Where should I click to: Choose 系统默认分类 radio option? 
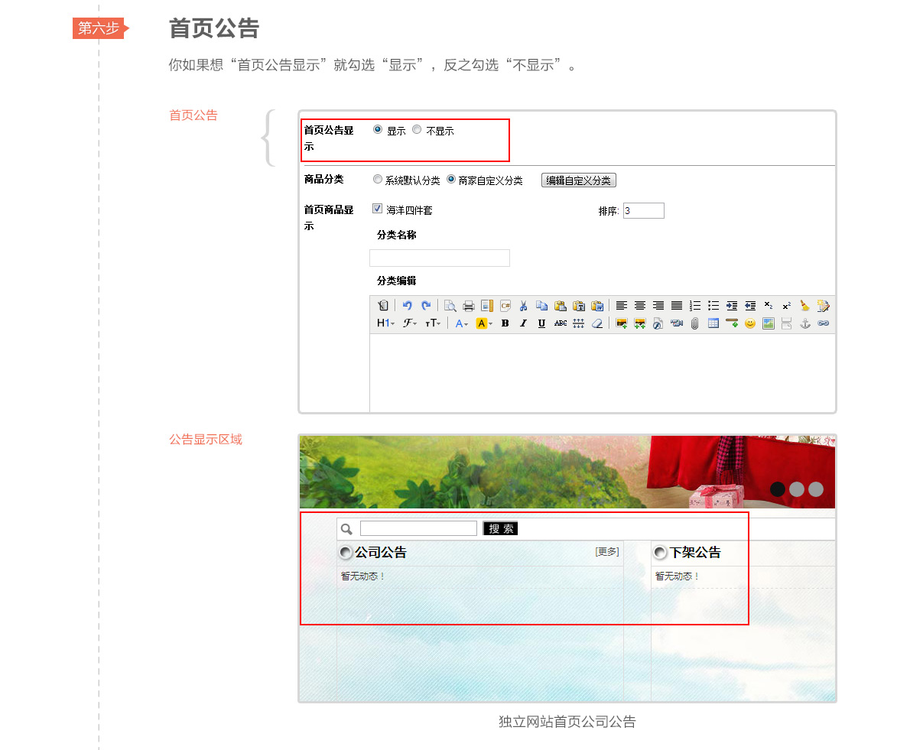coord(378,179)
